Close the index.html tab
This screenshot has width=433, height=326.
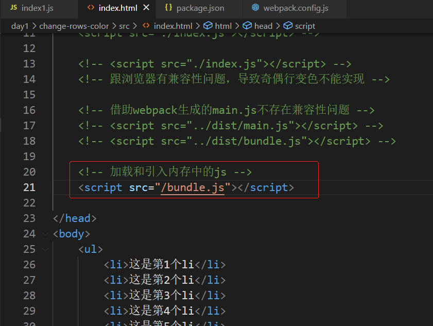point(146,8)
